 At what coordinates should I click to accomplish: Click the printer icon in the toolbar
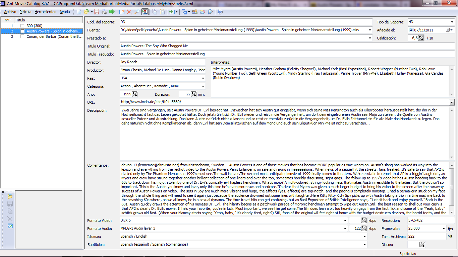[x=104, y=12]
